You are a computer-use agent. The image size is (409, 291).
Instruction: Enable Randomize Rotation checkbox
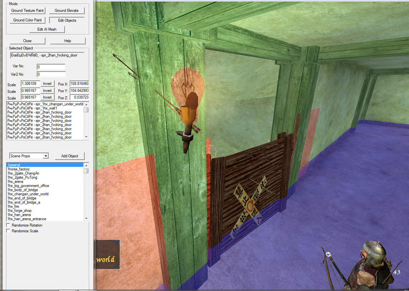pyautogui.click(x=9, y=225)
